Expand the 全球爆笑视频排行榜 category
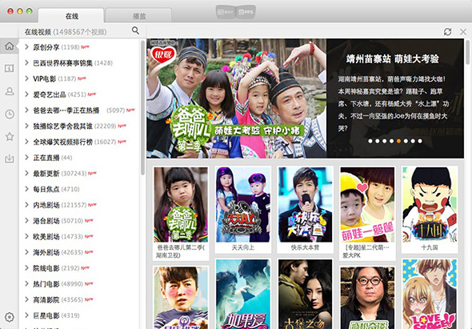This screenshot has width=472, height=329. click(x=26, y=142)
